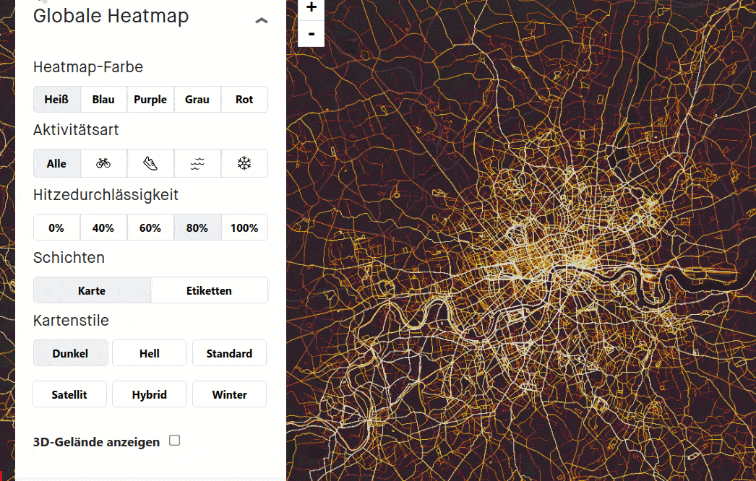
Task: Zoom out the map with minus
Action: pyautogui.click(x=311, y=34)
